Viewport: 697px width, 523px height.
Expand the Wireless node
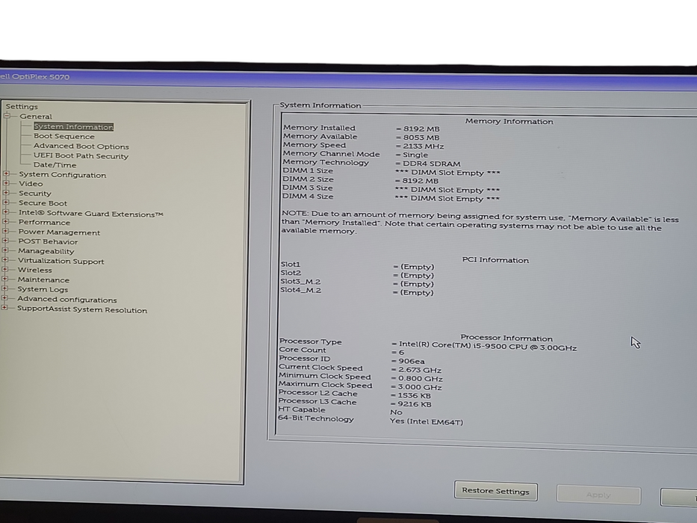[5, 270]
